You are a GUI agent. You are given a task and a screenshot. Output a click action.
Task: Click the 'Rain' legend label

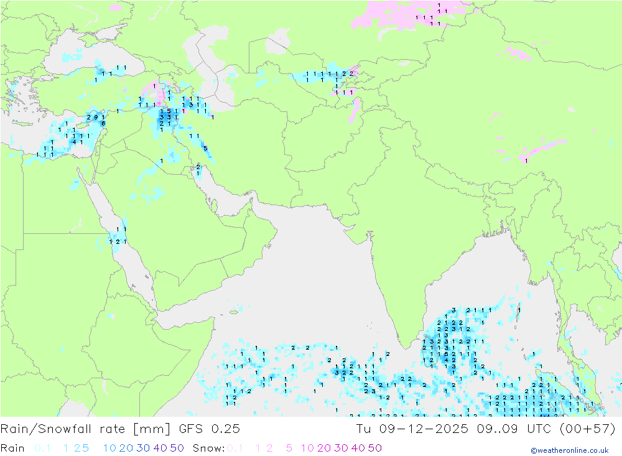pos(12,448)
